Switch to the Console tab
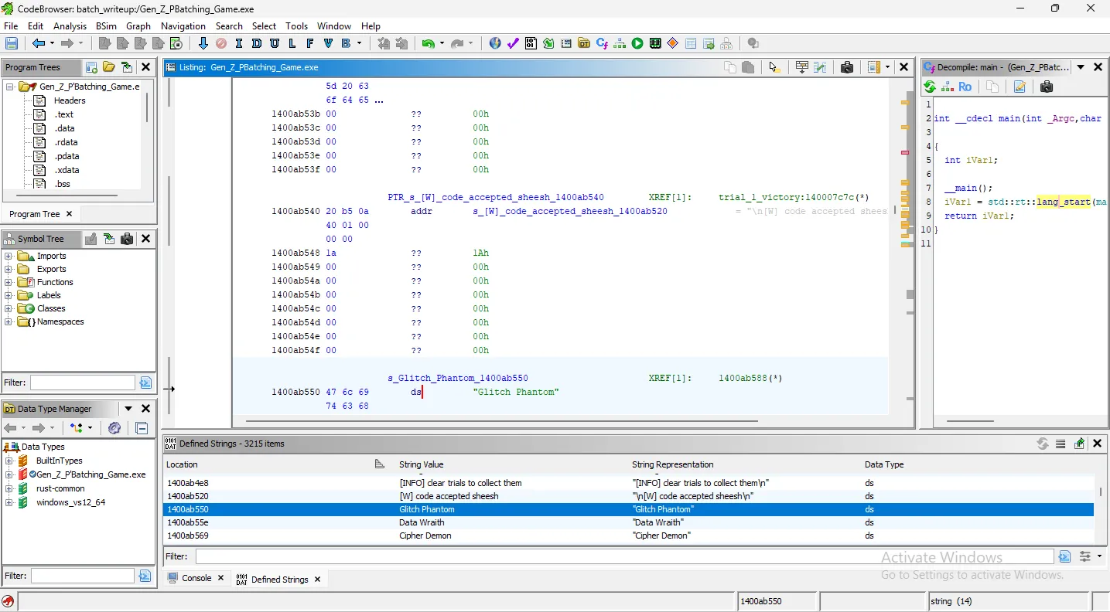 point(197,578)
